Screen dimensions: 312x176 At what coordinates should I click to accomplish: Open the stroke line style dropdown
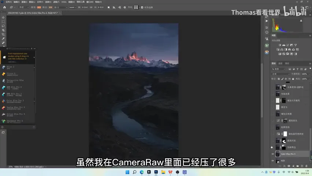[x=73, y=7]
